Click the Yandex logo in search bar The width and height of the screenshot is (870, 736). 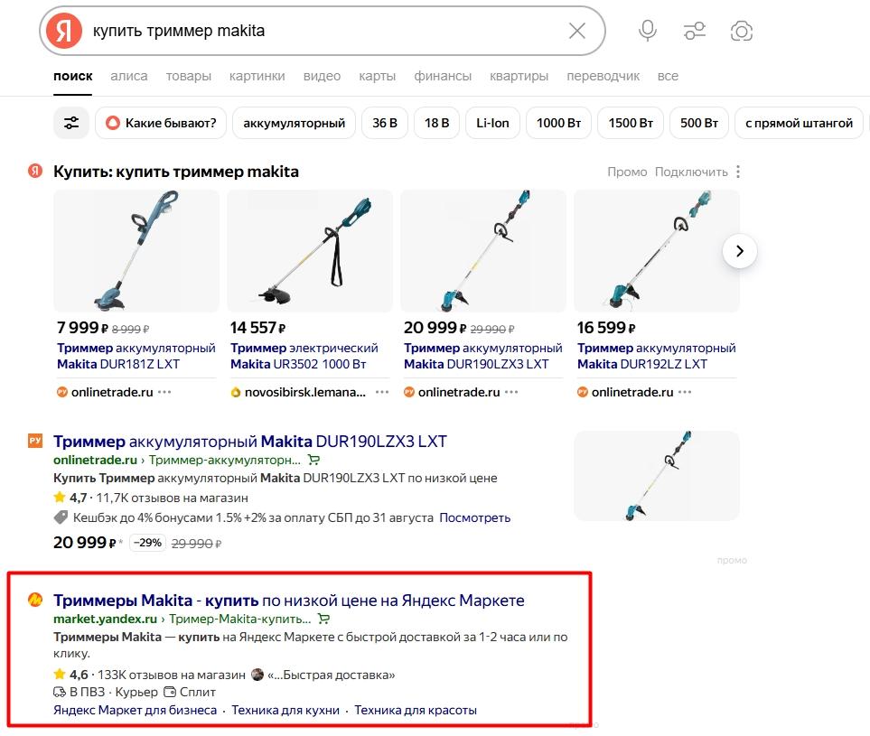[x=64, y=31]
